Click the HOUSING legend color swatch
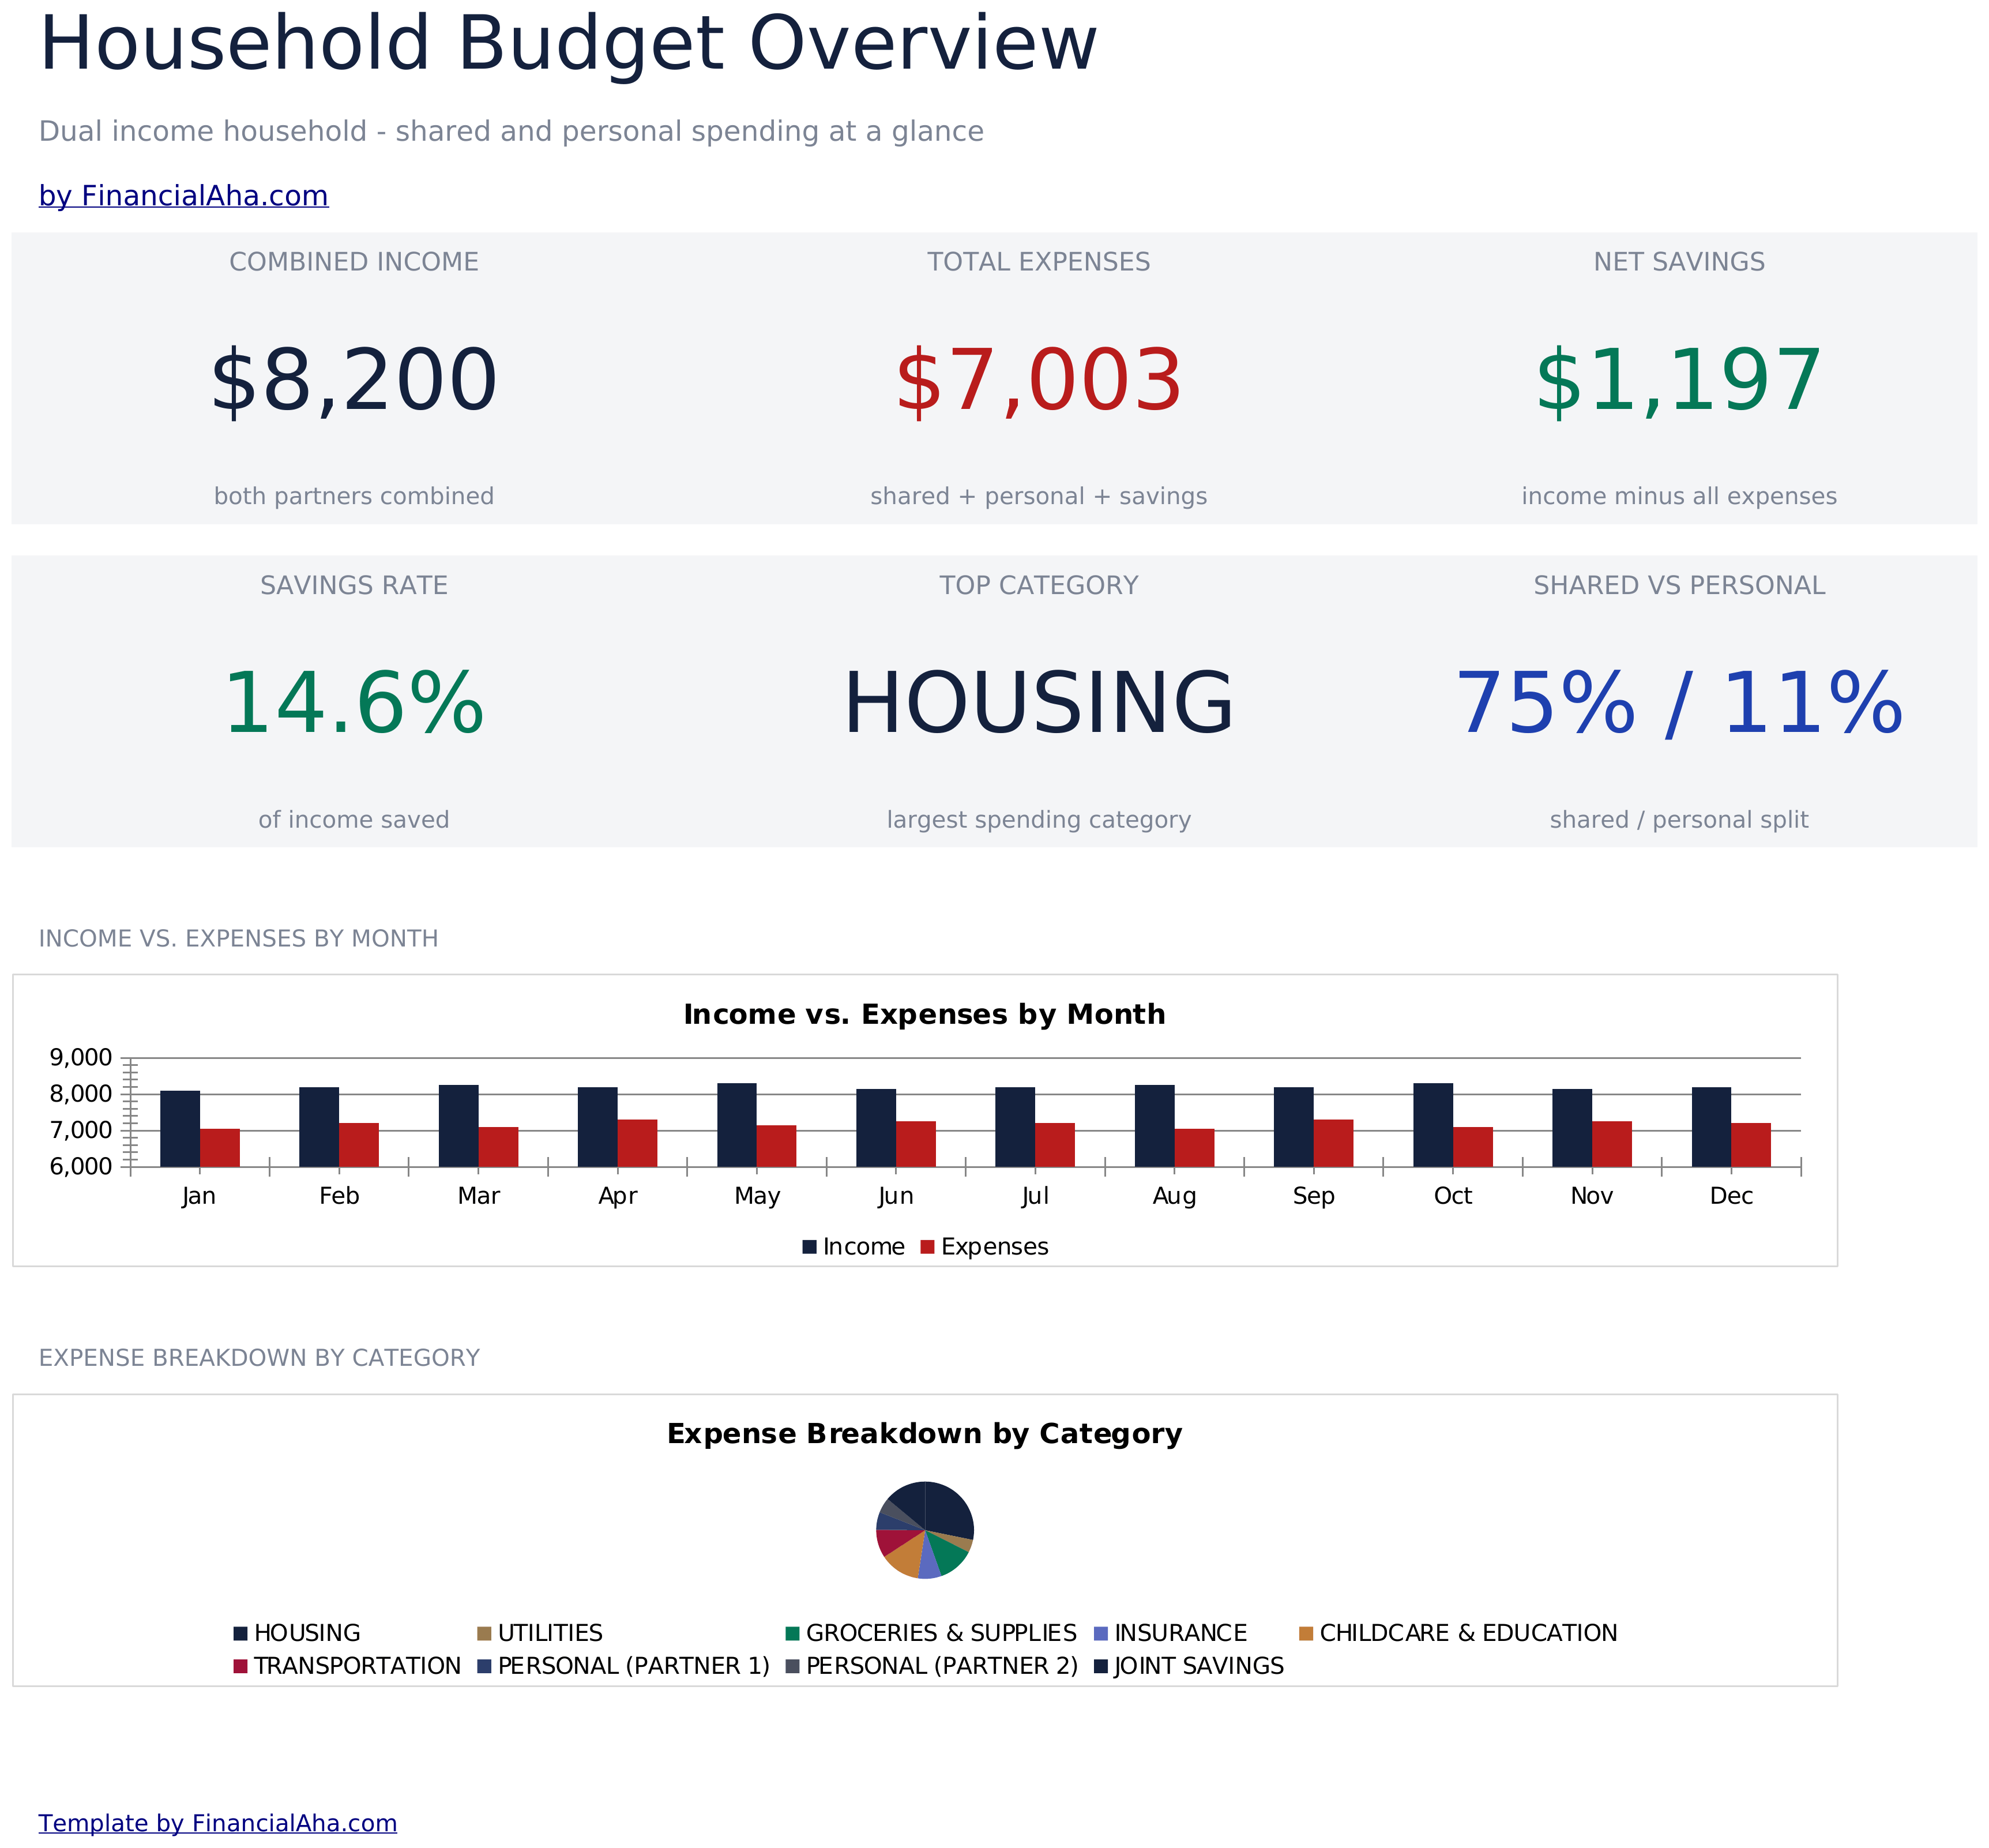 click(240, 1633)
